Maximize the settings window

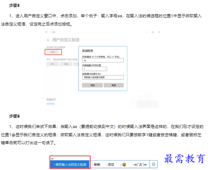coord(153,32)
